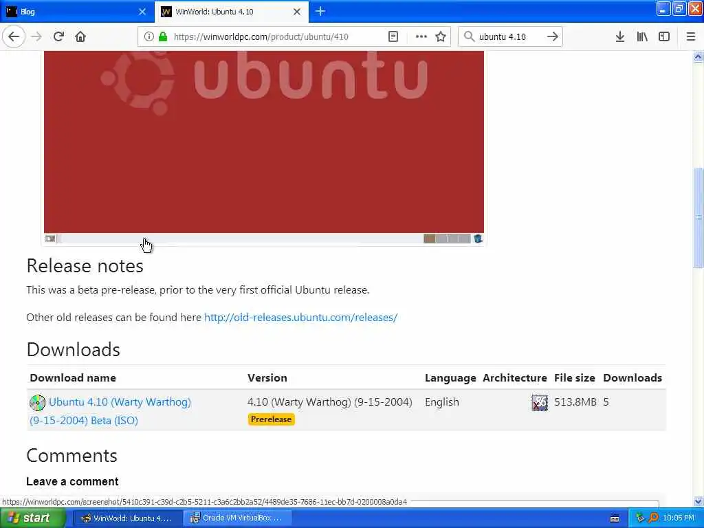Switch to the Blog tab
This screenshot has width=704, height=528.
click(76, 12)
